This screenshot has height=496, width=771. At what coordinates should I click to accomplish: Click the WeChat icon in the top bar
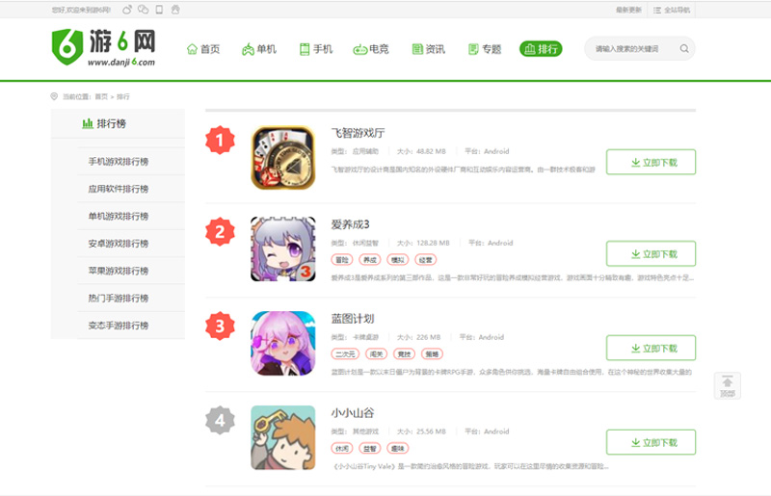pos(143,10)
